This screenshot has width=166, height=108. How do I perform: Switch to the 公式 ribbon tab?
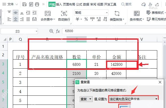click(x=79, y=4)
